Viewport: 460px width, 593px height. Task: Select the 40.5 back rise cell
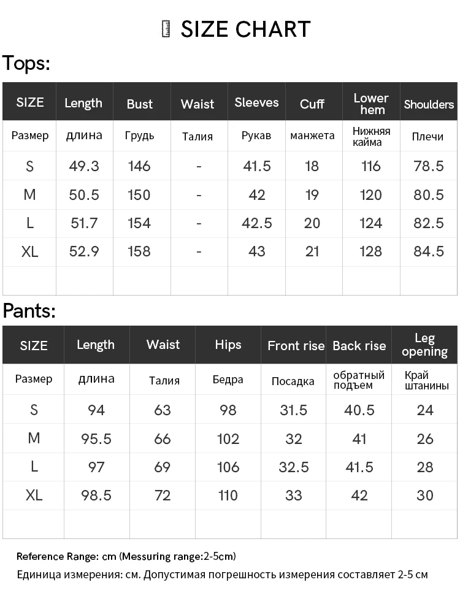359,410
